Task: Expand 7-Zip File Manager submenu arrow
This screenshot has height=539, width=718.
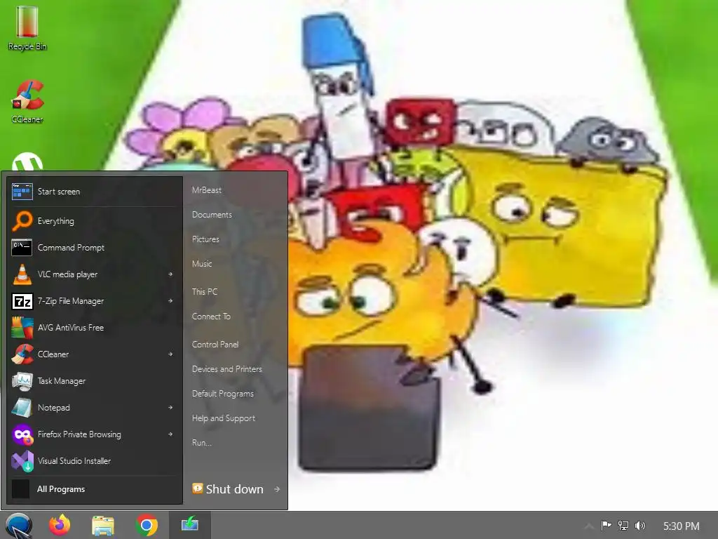Action: click(170, 300)
